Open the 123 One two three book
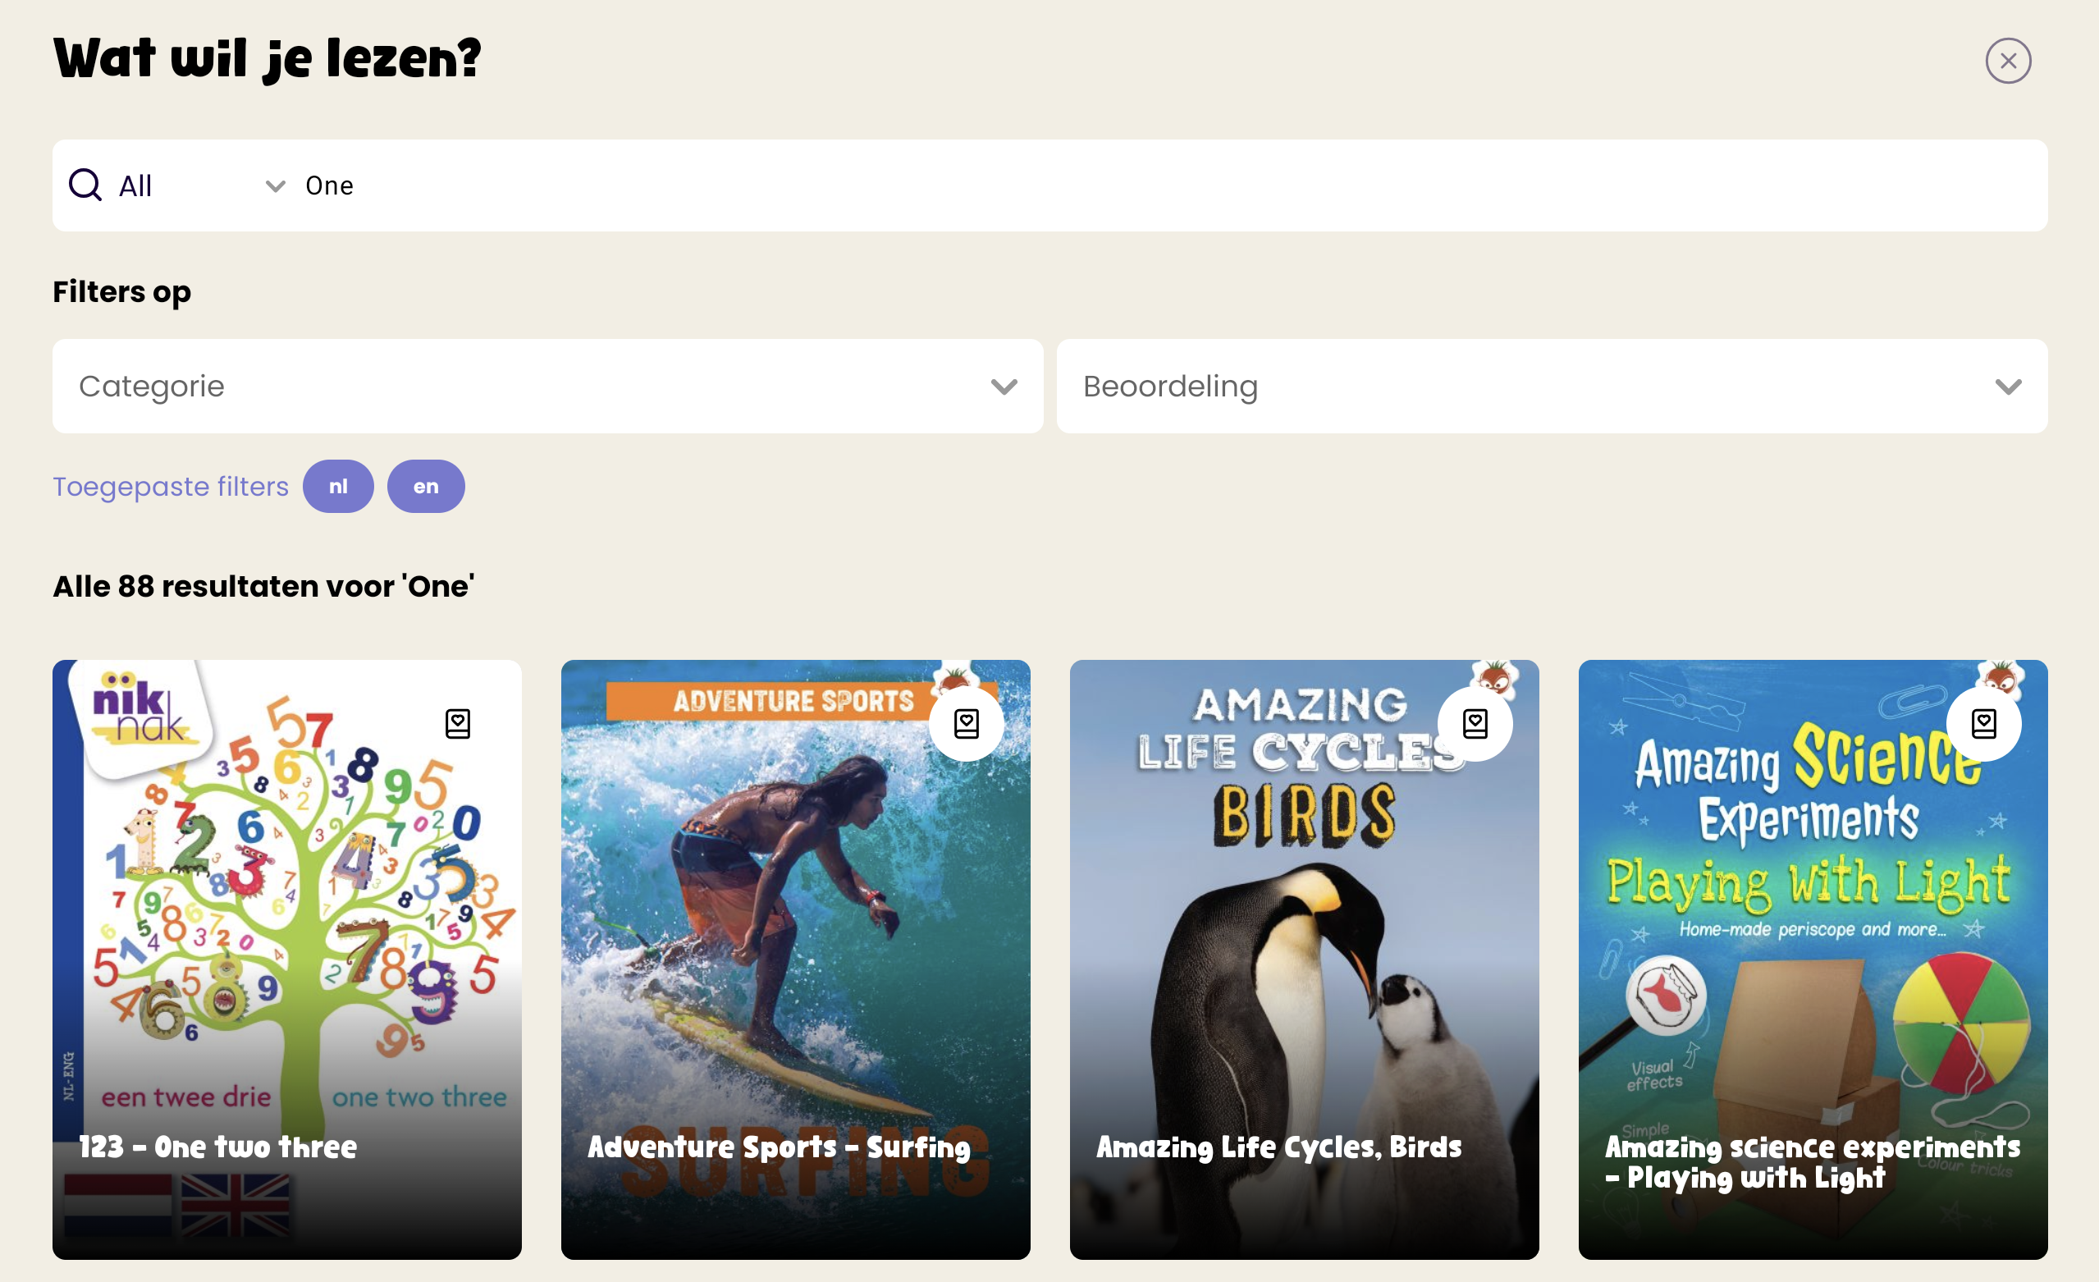The image size is (2099, 1282). tap(287, 959)
